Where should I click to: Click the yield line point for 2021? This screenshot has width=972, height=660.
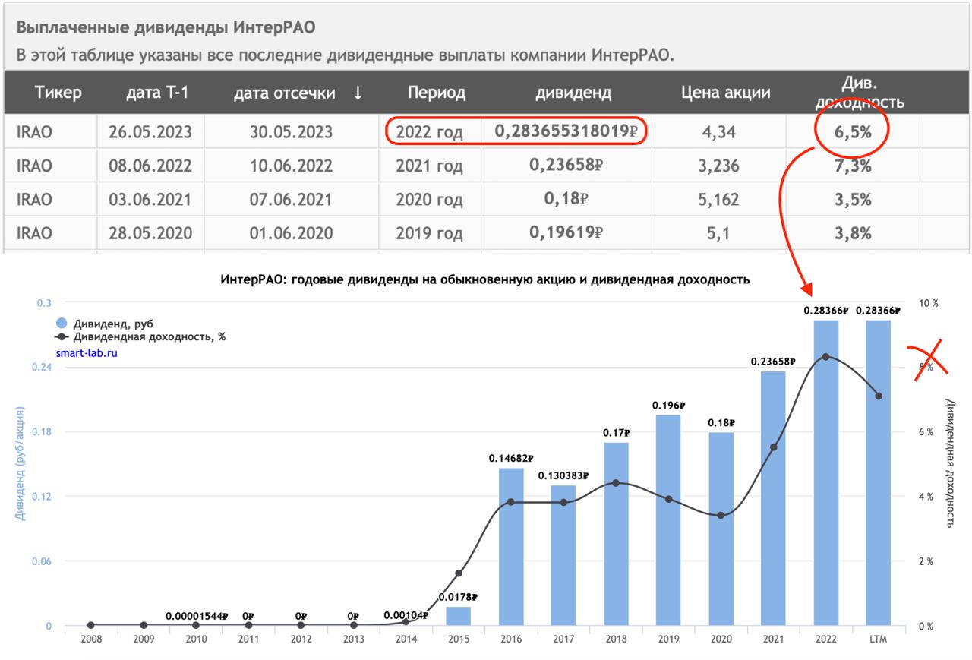coord(774,447)
